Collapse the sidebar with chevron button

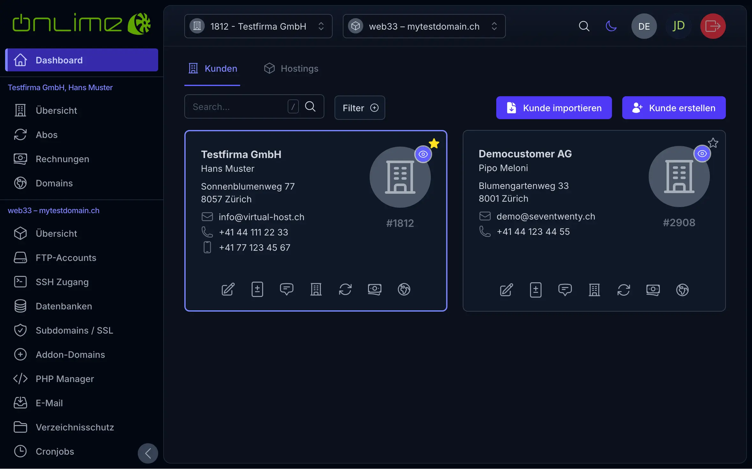tap(148, 453)
